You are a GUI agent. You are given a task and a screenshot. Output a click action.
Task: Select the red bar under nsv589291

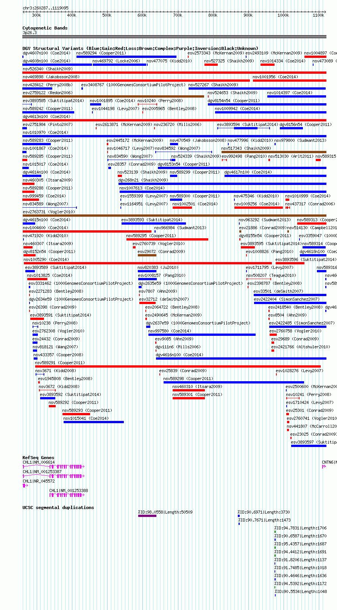178,366
